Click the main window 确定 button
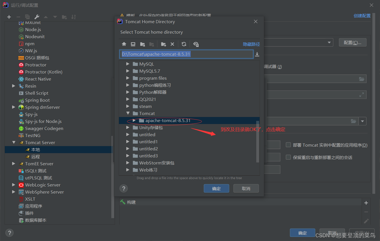Viewport: 380px width, 241px height. coord(303,233)
